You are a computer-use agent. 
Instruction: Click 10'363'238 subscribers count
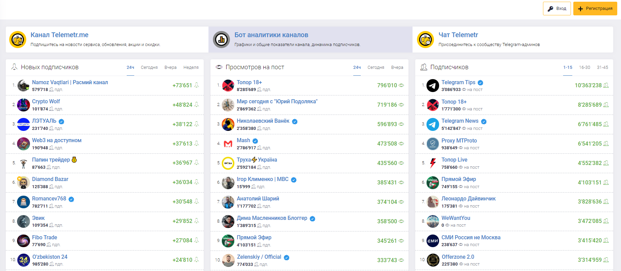coord(588,85)
